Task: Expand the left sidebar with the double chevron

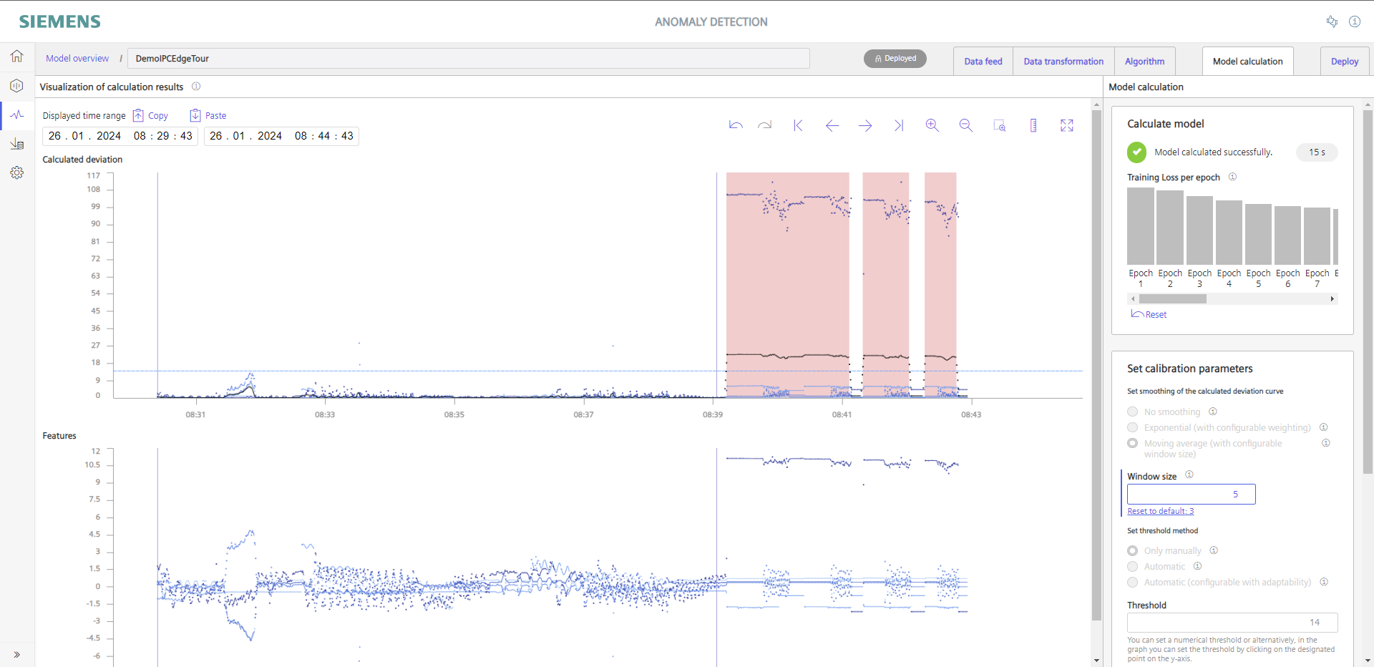Action: (x=17, y=654)
